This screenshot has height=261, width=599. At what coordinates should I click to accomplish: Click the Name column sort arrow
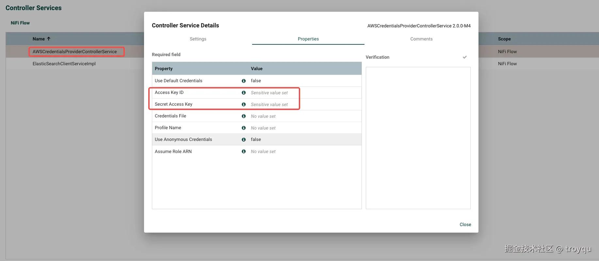point(49,39)
